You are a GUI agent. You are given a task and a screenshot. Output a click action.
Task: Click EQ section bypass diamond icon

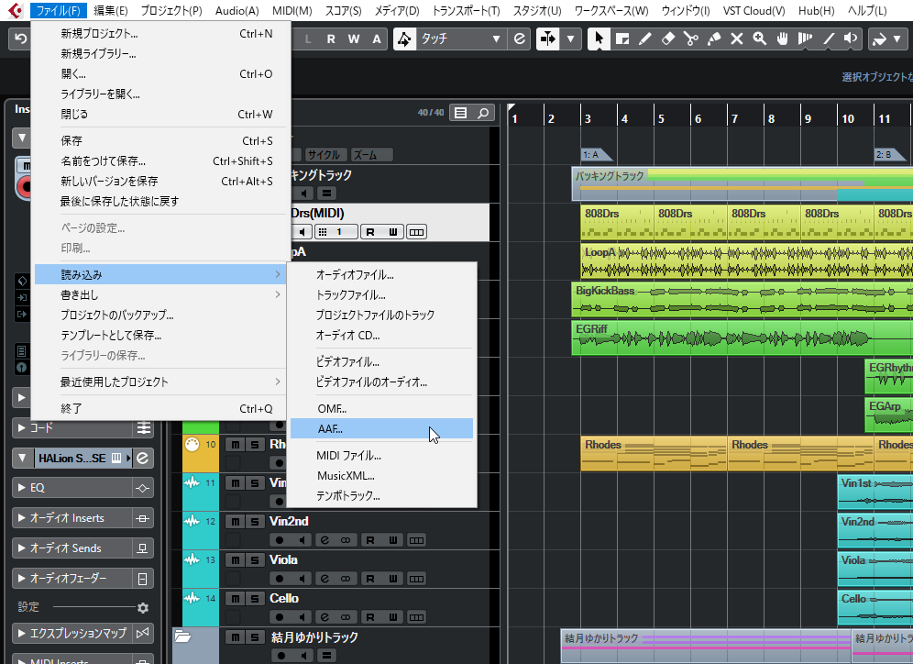tap(143, 488)
